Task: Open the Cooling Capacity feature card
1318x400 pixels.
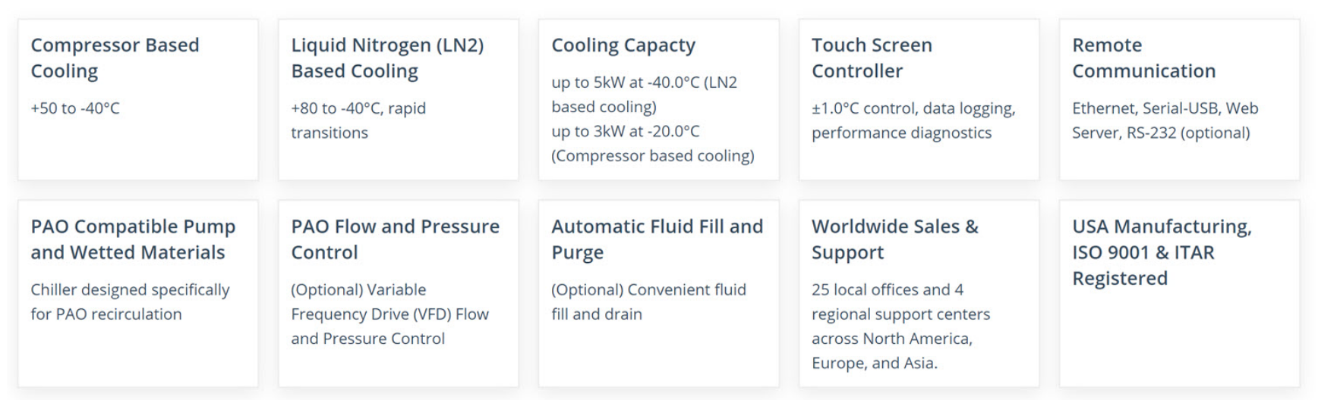Action: pyautogui.click(x=659, y=100)
